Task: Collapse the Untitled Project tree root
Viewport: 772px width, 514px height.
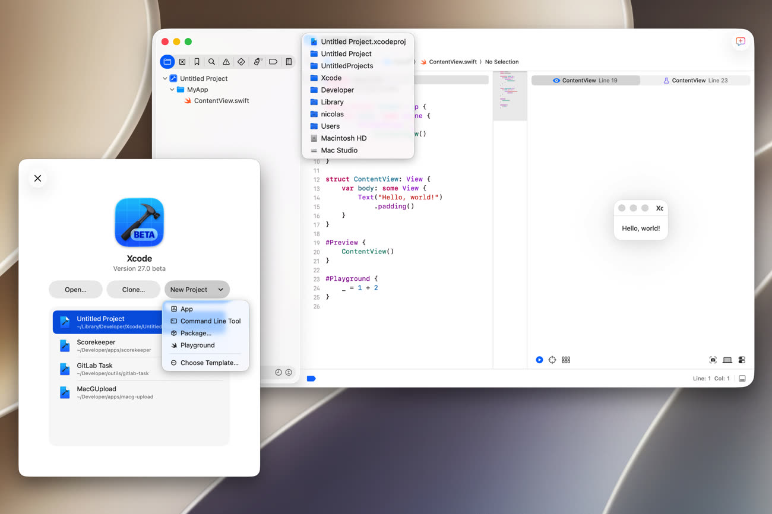Action: [x=165, y=78]
